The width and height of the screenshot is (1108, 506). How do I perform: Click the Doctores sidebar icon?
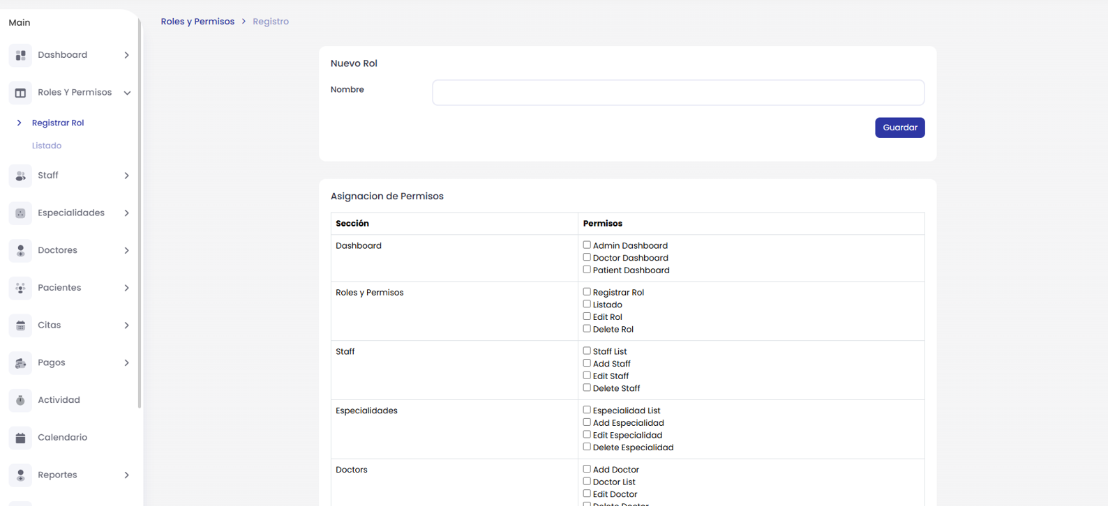click(x=20, y=250)
